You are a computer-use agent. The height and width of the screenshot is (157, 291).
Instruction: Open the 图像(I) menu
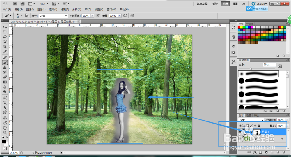pos(30,10)
